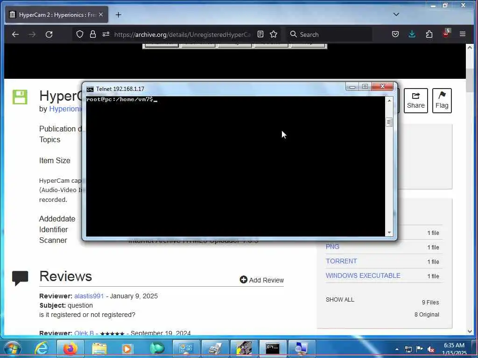Select the HyperCam 2 Hyperionics tab
The height and width of the screenshot is (358, 478).
point(56,14)
